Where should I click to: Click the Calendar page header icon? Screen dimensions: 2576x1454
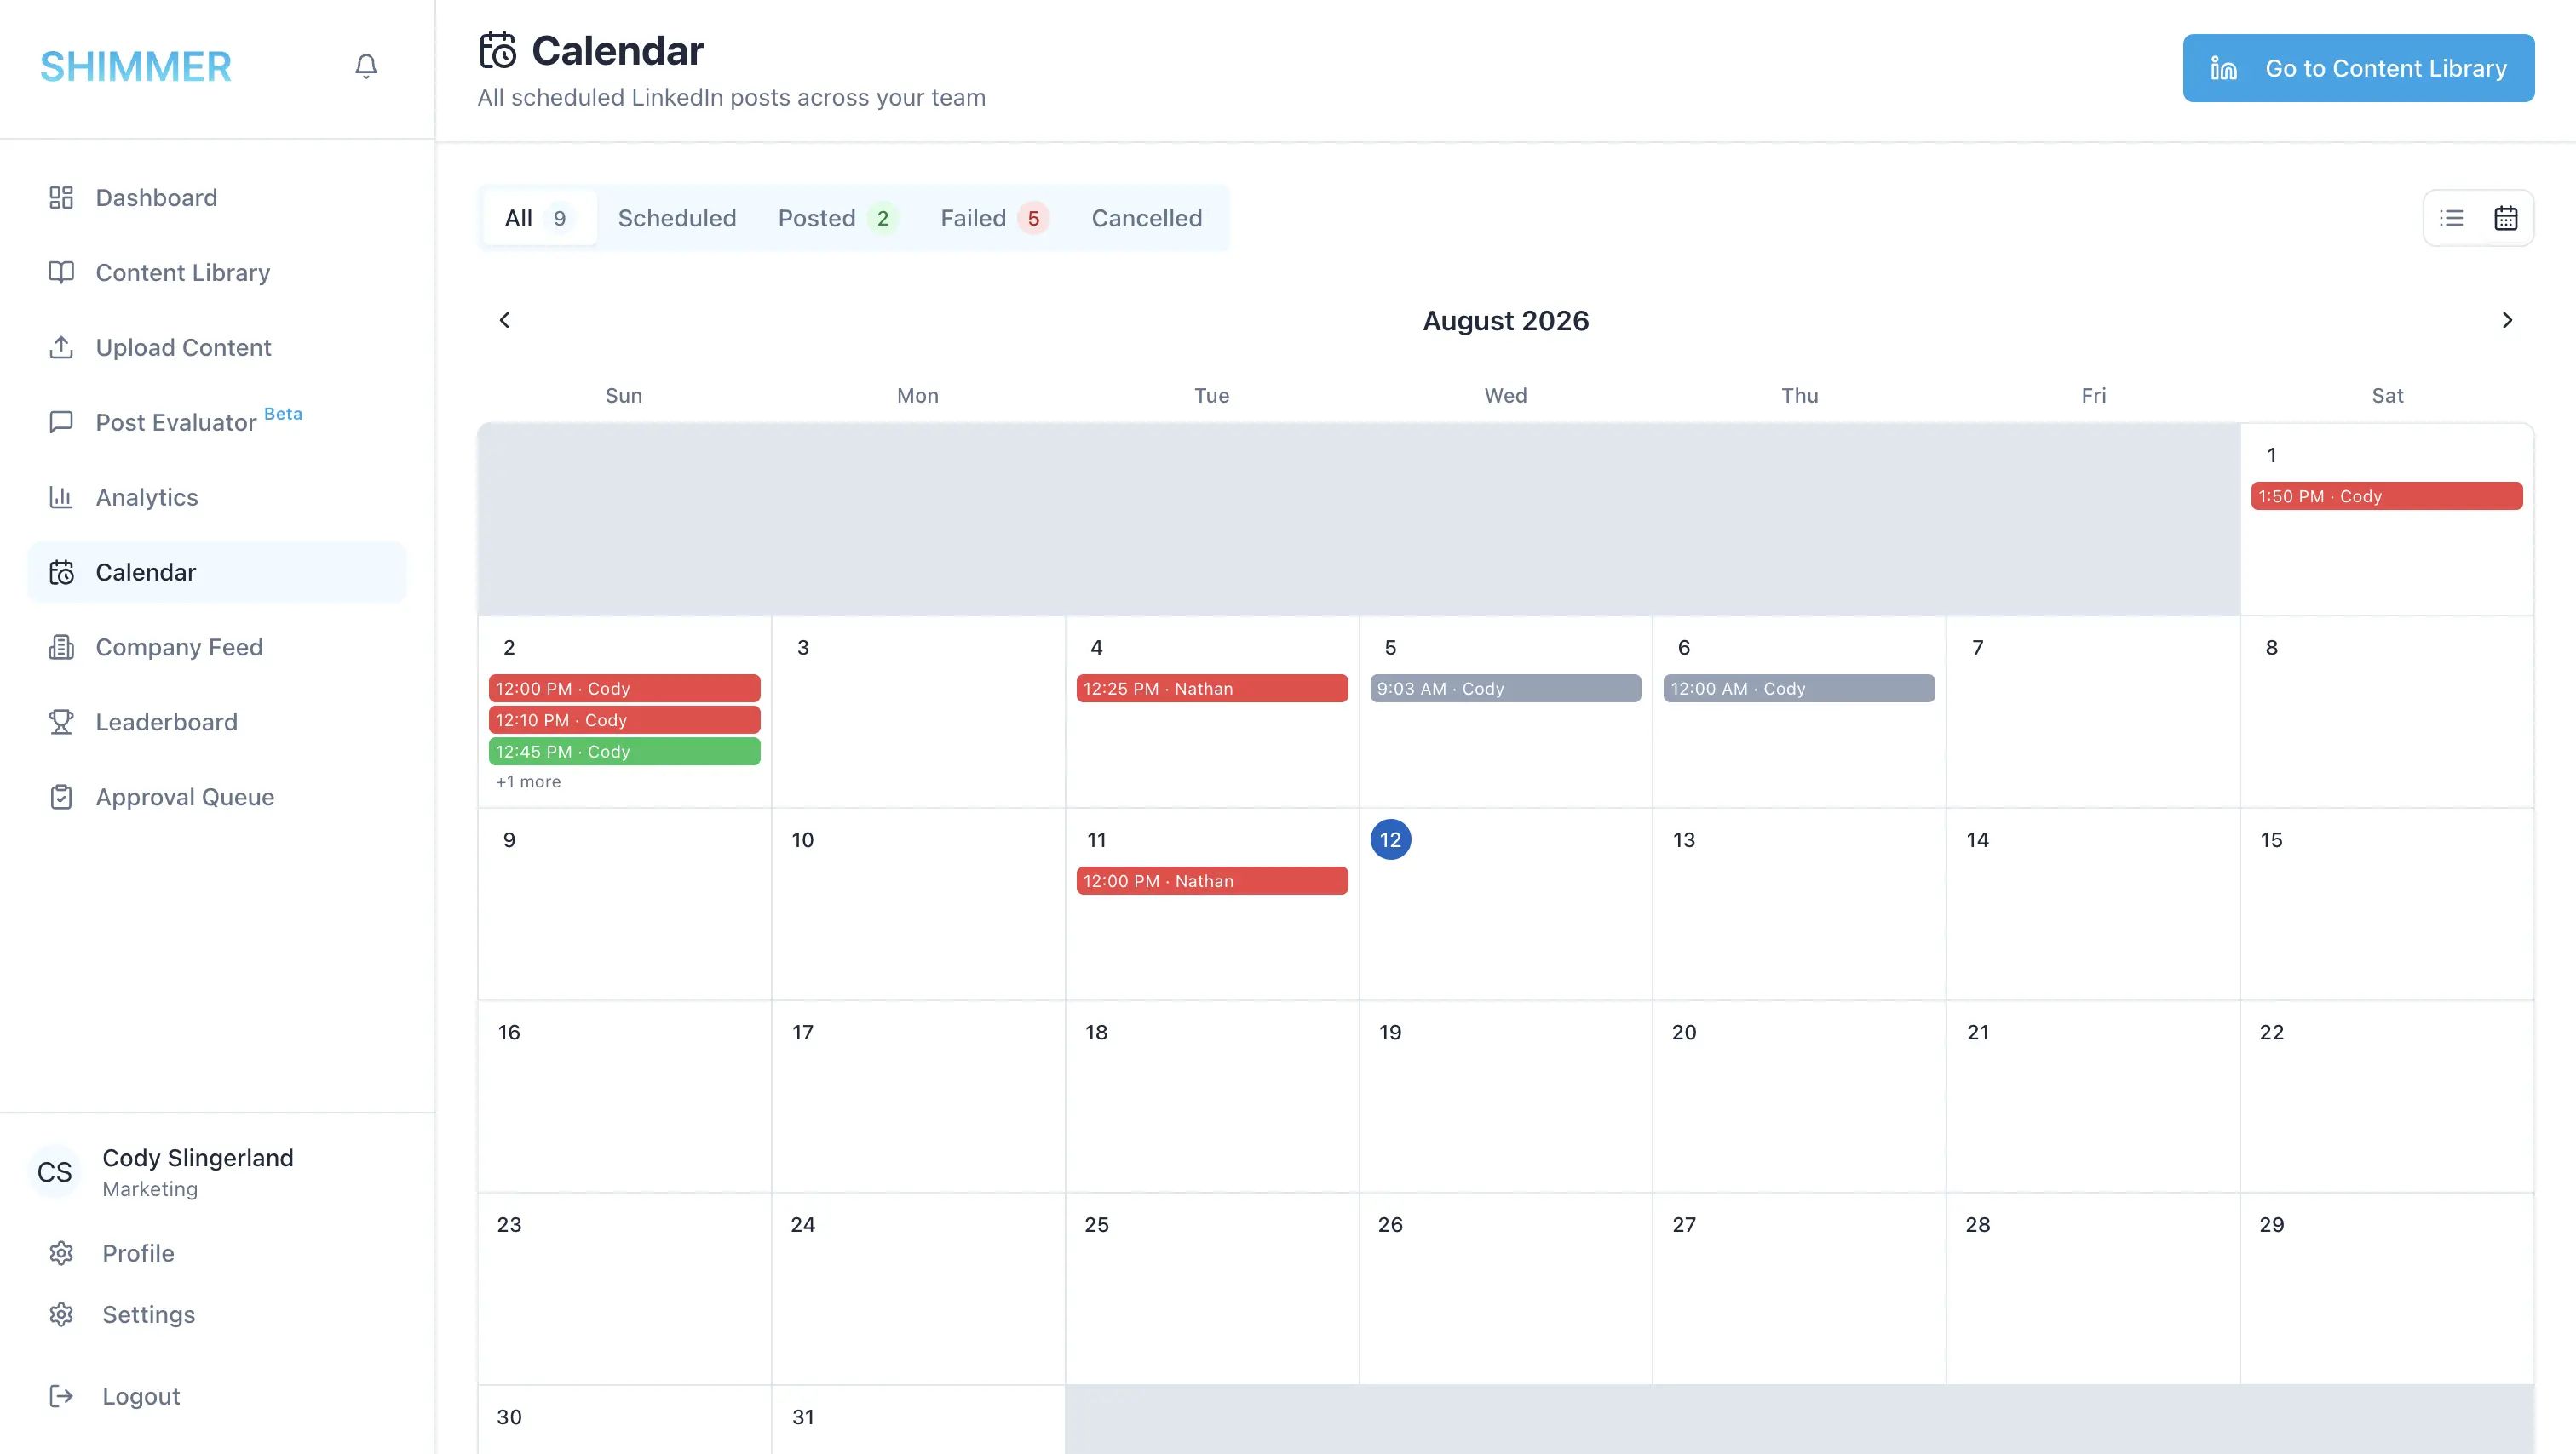pyautogui.click(x=498, y=50)
